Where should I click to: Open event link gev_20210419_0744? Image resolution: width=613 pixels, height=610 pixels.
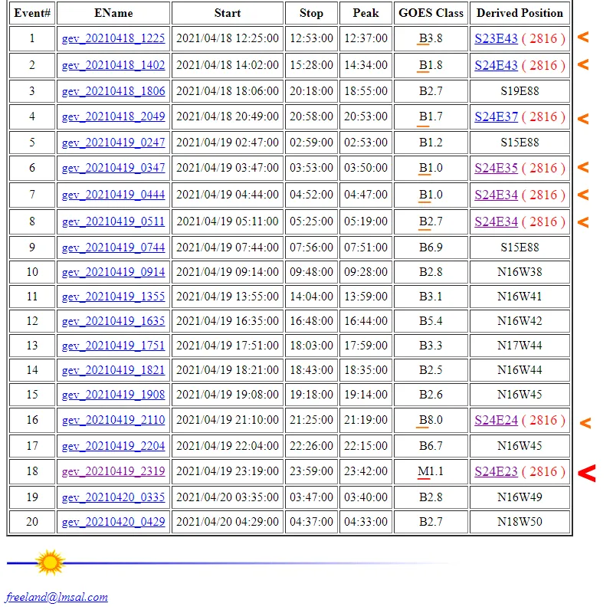pos(113,248)
